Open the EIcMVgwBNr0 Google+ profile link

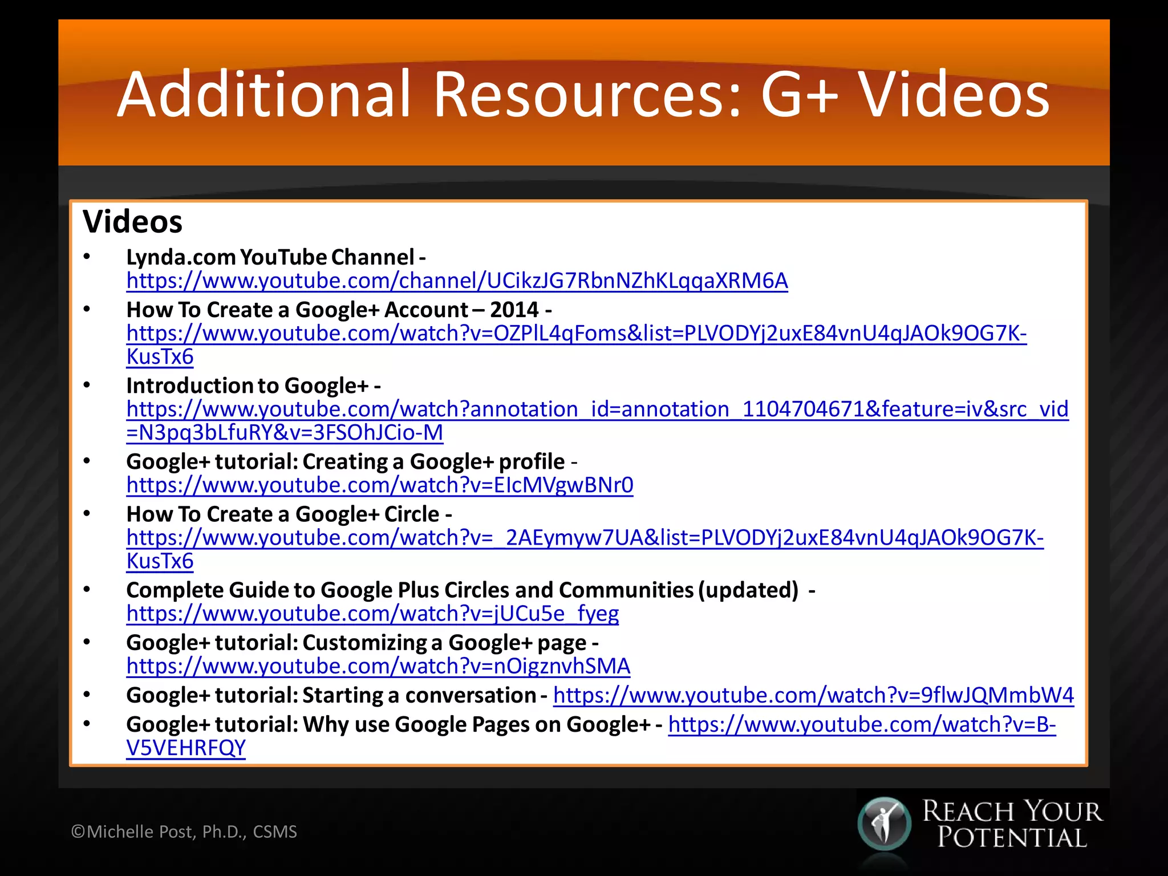point(380,485)
